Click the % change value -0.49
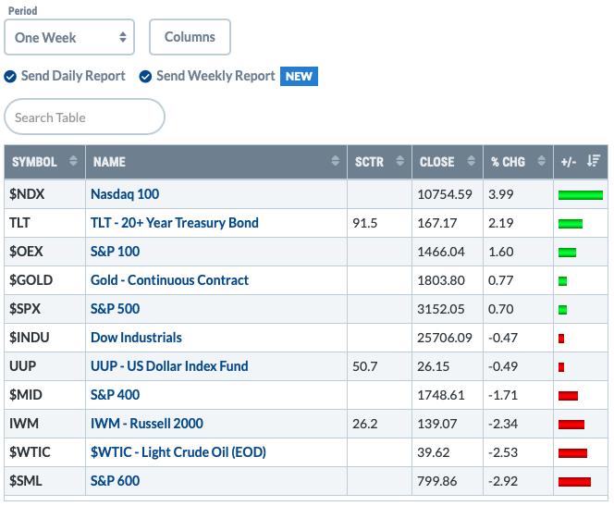 click(x=503, y=366)
